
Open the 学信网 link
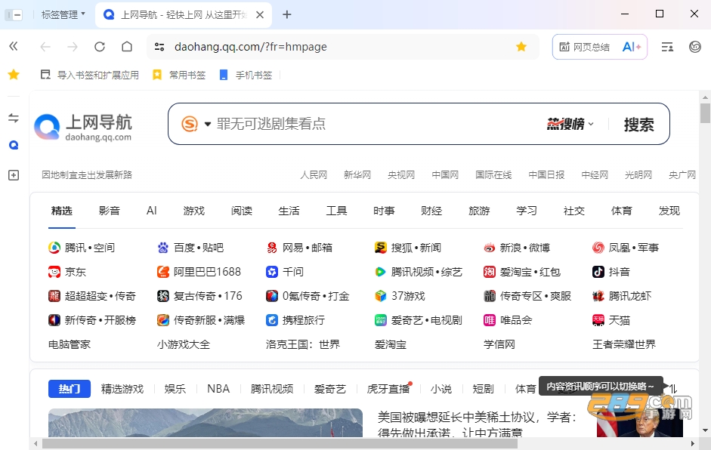pyautogui.click(x=499, y=344)
